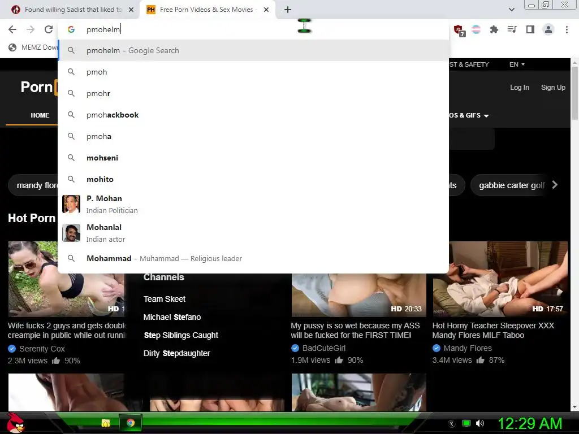Screen dimensions: 579x434
Task: Open the 'Team Skeet' channel suggestion
Action: pyautogui.click(x=165, y=299)
